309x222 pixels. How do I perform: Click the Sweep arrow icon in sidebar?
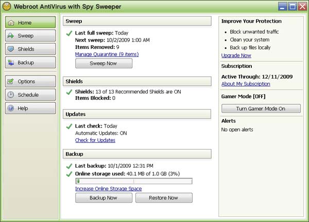[x=11, y=36]
